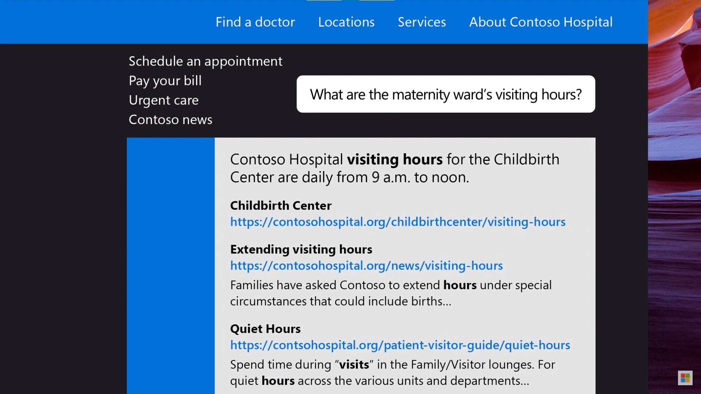
Task: Open the Extending visiting hours result title
Action: pyautogui.click(x=301, y=250)
